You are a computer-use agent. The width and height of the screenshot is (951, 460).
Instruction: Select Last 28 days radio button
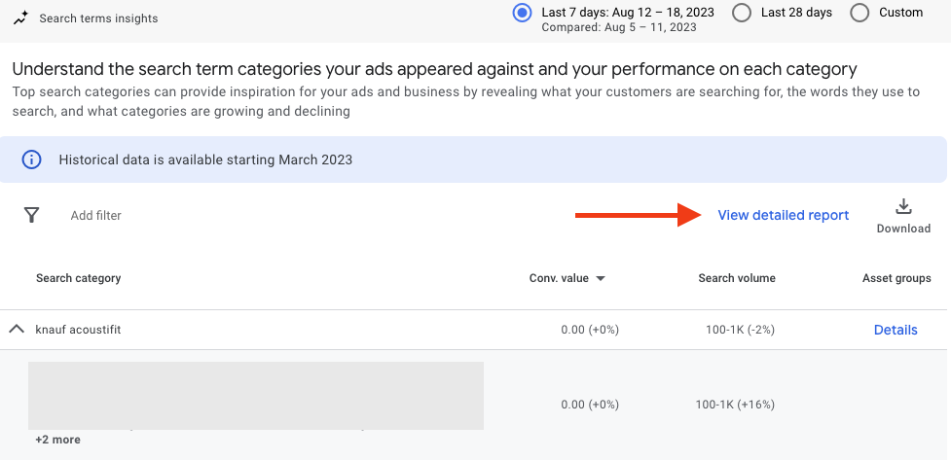pyautogui.click(x=742, y=13)
